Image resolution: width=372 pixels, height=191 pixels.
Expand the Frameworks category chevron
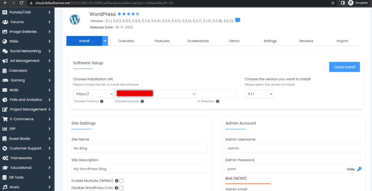[x=49, y=158]
